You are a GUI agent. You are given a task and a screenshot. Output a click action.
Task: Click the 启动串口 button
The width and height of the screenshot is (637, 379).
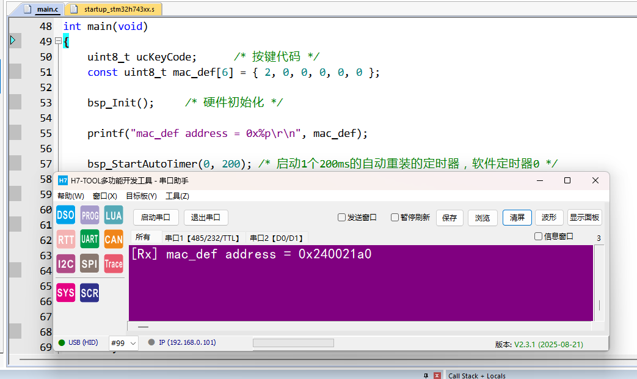pyautogui.click(x=155, y=218)
